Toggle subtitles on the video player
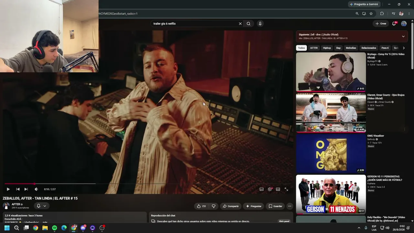Image resolution: width=414 pixels, height=233 pixels. pyautogui.click(x=261, y=189)
